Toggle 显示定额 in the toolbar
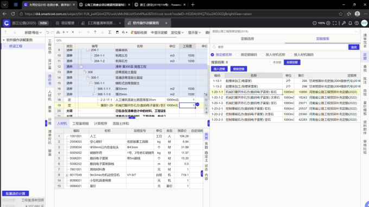Viewport: 369px width, 207px height. tap(159, 33)
